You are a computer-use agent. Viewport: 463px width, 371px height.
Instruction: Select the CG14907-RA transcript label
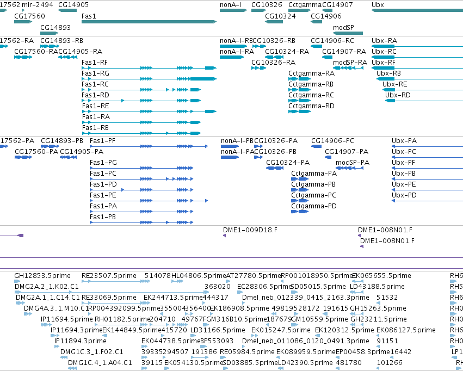tap(344, 52)
